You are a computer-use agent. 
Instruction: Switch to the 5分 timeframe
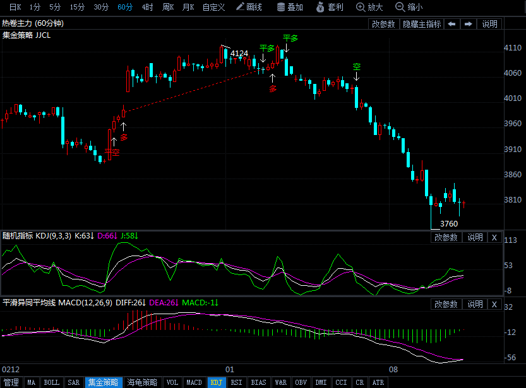tap(55, 7)
